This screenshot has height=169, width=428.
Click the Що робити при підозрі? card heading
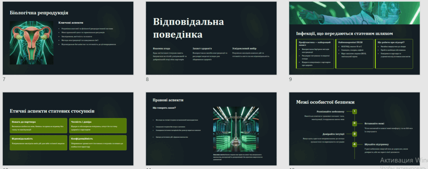click(391, 43)
